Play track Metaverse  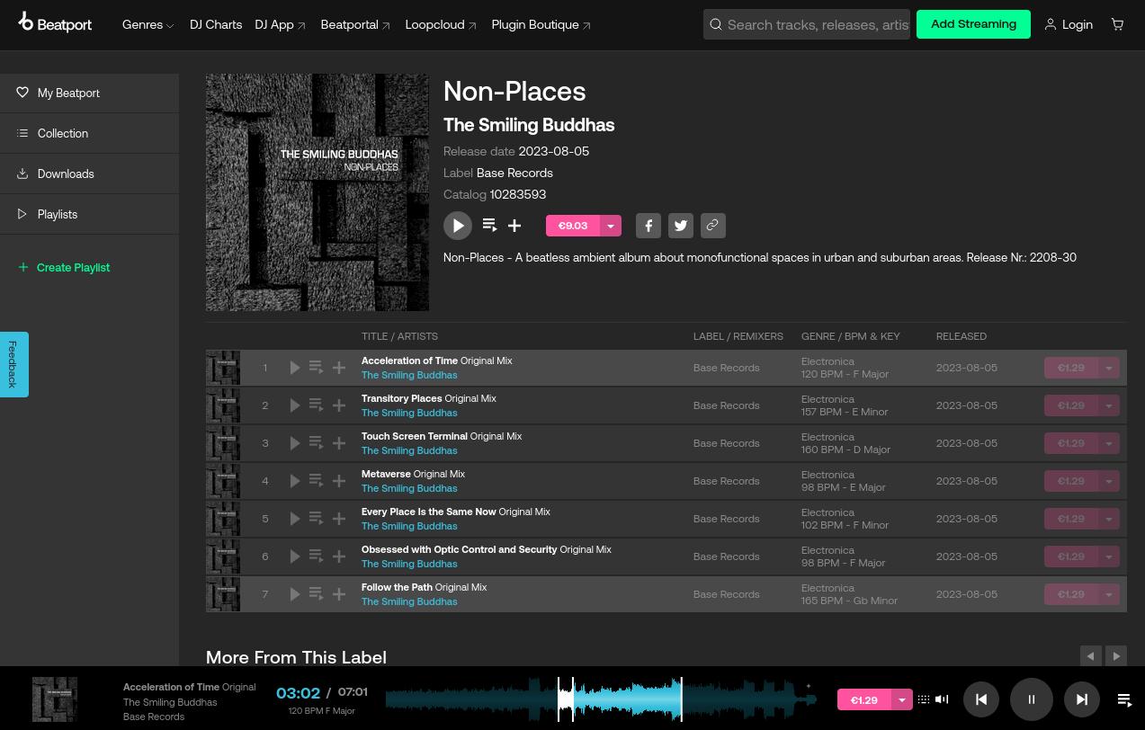(x=295, y=481)
